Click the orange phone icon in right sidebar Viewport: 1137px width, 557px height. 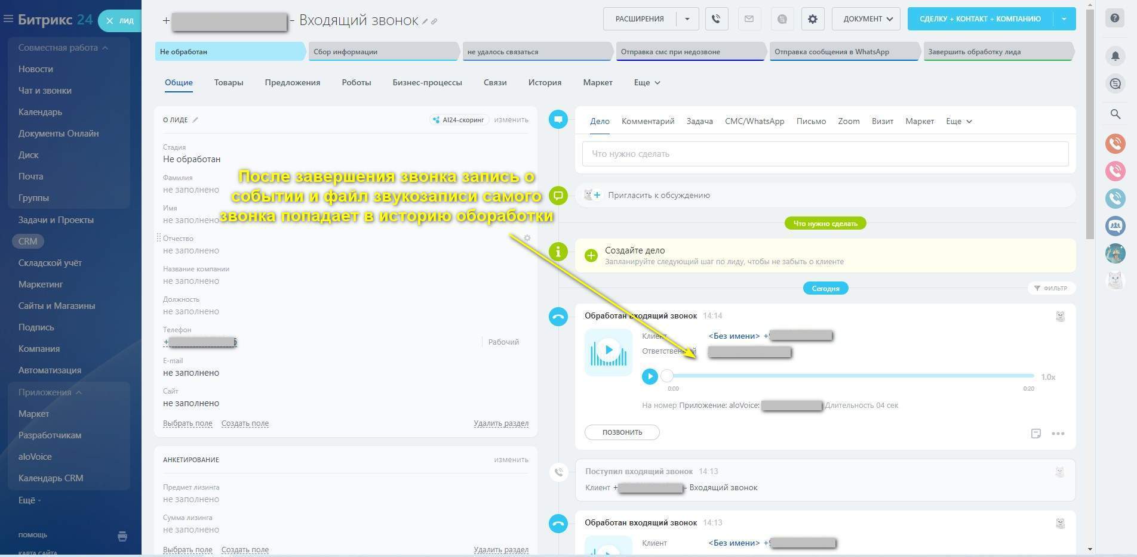tap(1115, 144)
